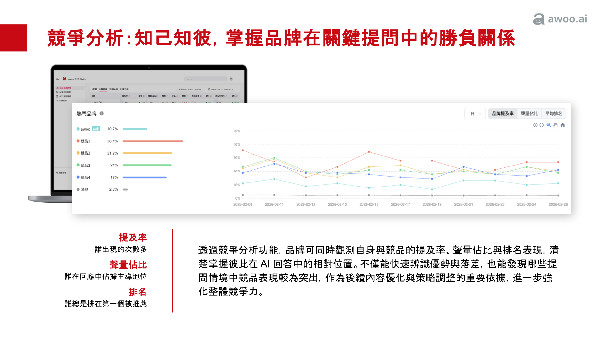Click the 聲量佔比 red heading at bottom-left
Screen dimensions: 602x338
click(x=128, y=265)
